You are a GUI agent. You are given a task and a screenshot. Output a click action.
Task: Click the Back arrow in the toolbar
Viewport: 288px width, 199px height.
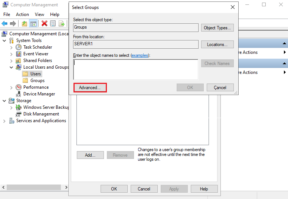point(4,23)
